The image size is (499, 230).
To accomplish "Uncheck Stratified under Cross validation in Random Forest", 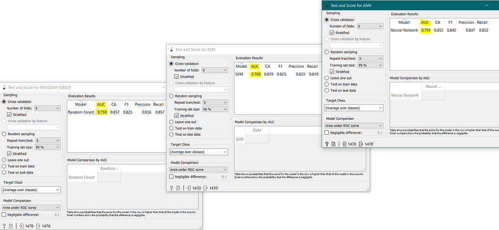I will [9, 115].
